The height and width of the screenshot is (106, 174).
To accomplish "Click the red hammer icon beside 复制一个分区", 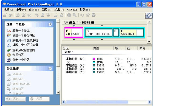I will pyautogui.click(x=9, y=30).
